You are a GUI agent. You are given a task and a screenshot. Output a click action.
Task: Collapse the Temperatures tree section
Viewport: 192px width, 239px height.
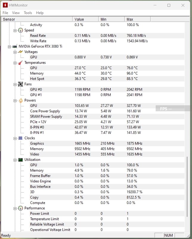tap(15, 63)
